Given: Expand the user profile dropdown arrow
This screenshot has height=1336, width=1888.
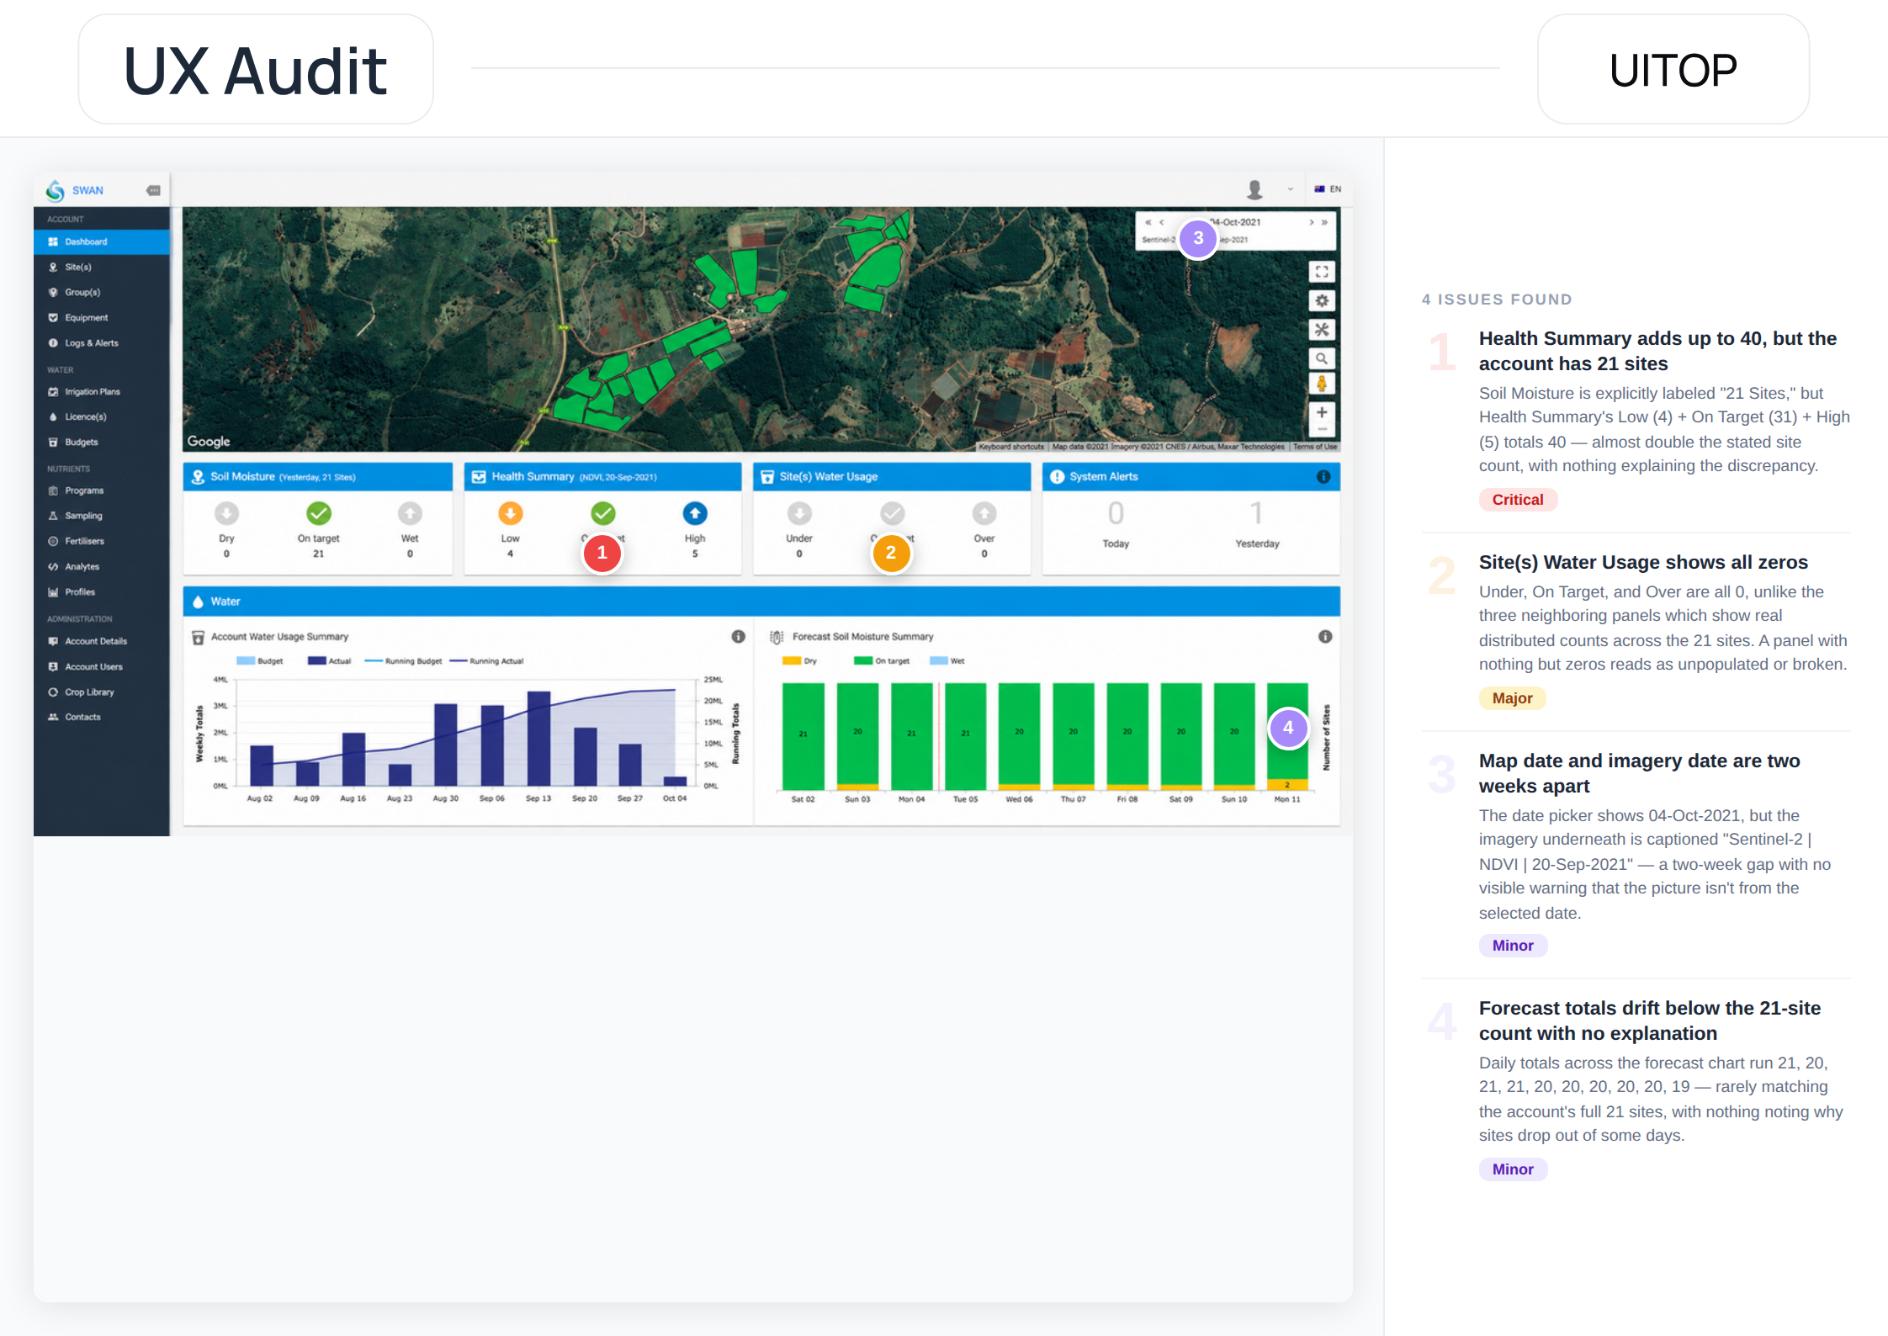Looking at the screenshot, I should (x=1290, y=189).
